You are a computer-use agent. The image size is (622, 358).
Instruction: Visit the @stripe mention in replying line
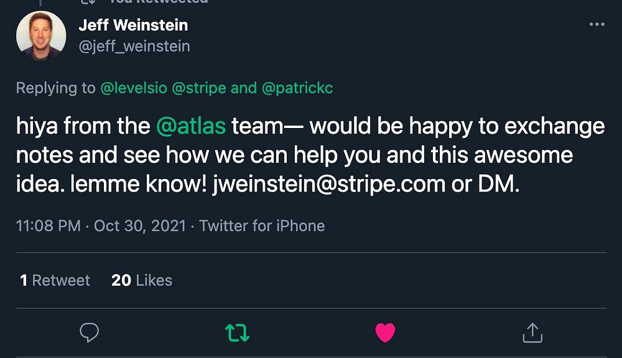click(198, 88)
